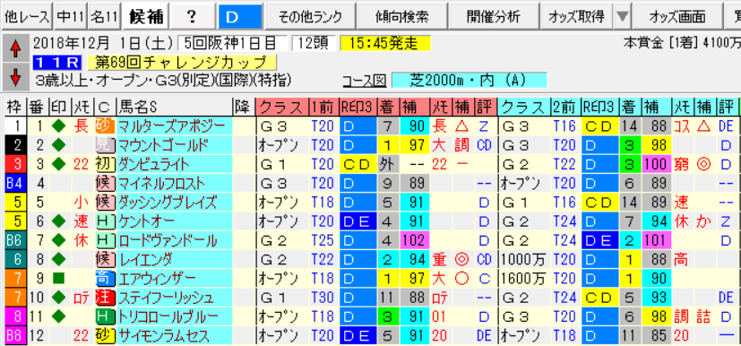Click the green diamond mark for horse 2
The height and width of the screenshot is (346, 741).
[59, 144]
